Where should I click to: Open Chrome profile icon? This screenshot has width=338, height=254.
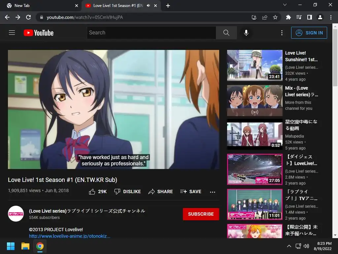(x=320, y=17)
